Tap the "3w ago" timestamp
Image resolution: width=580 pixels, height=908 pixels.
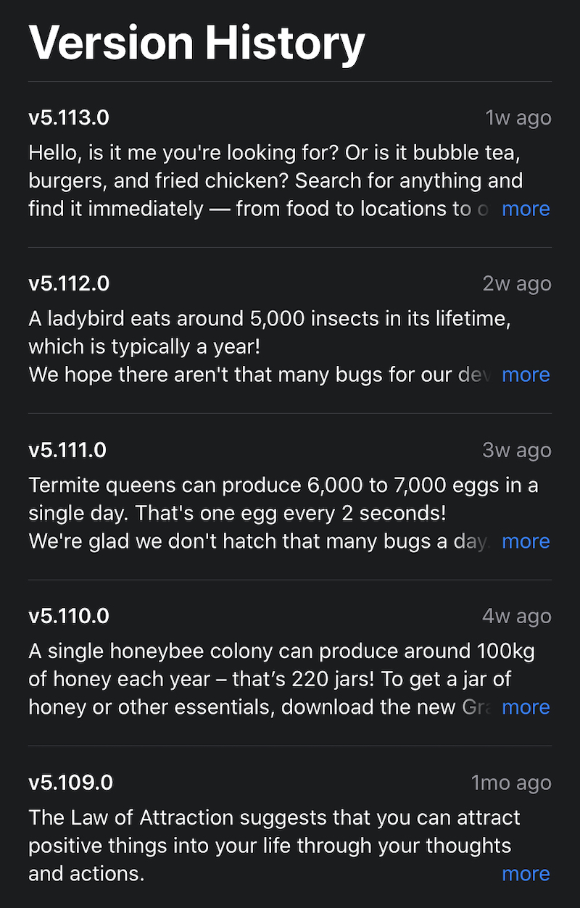(x=517, y=450)
